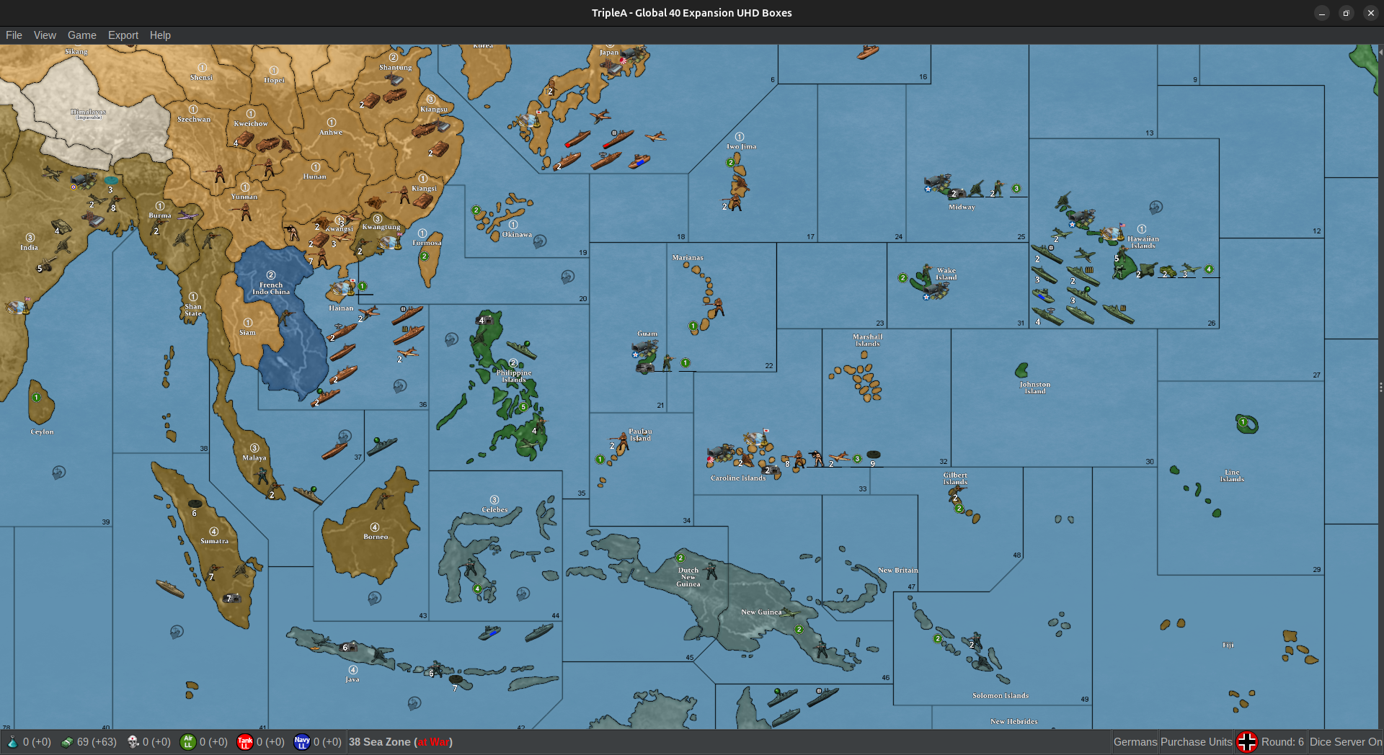Viewport: 1384px width, 755px height.
Task: Click the Shantung territory label
Action: click(x=396, y=68)
